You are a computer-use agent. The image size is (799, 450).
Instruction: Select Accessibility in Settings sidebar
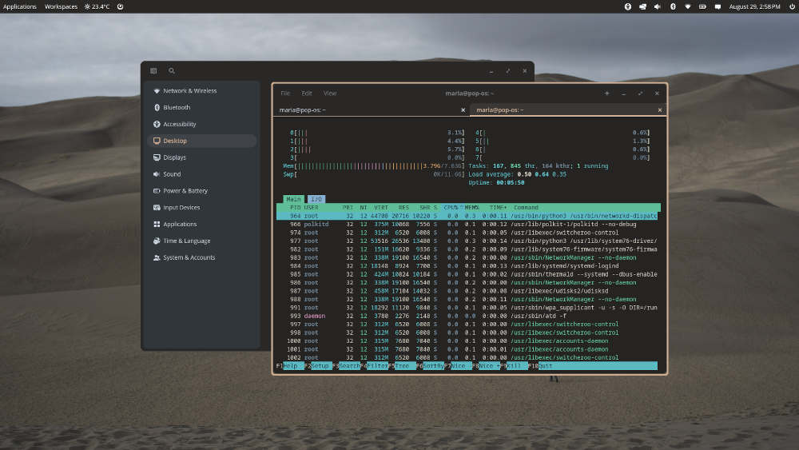point(179,124)
